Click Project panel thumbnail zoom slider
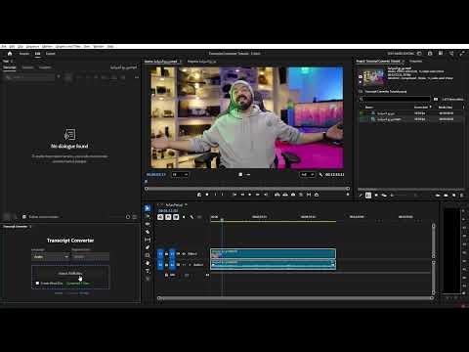 pyautogui.click(x=405, y=196)
